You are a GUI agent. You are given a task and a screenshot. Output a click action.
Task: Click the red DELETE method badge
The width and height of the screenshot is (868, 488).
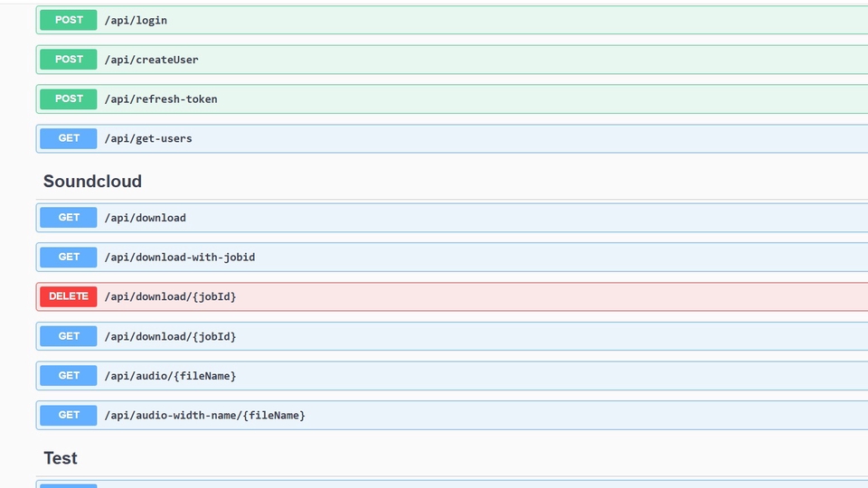[68, 296]
